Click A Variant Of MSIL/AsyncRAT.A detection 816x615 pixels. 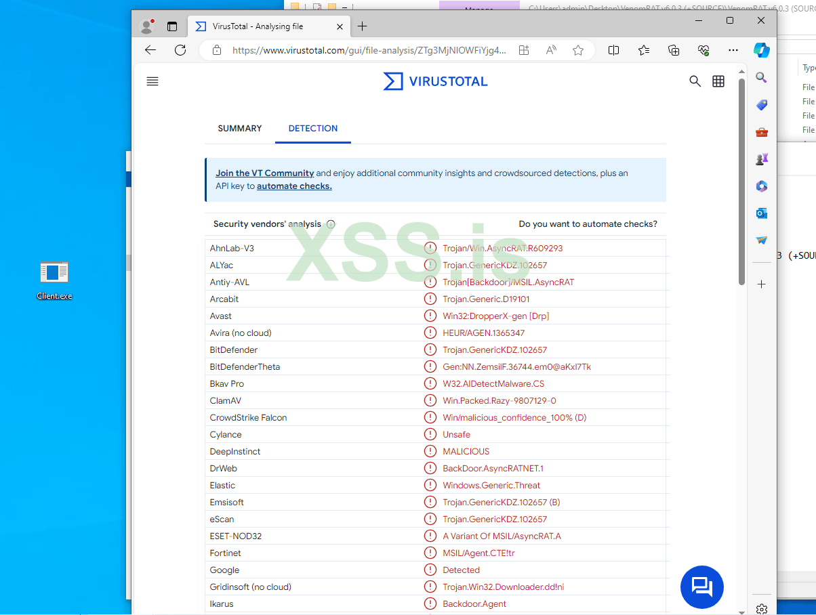coord(502,536)
